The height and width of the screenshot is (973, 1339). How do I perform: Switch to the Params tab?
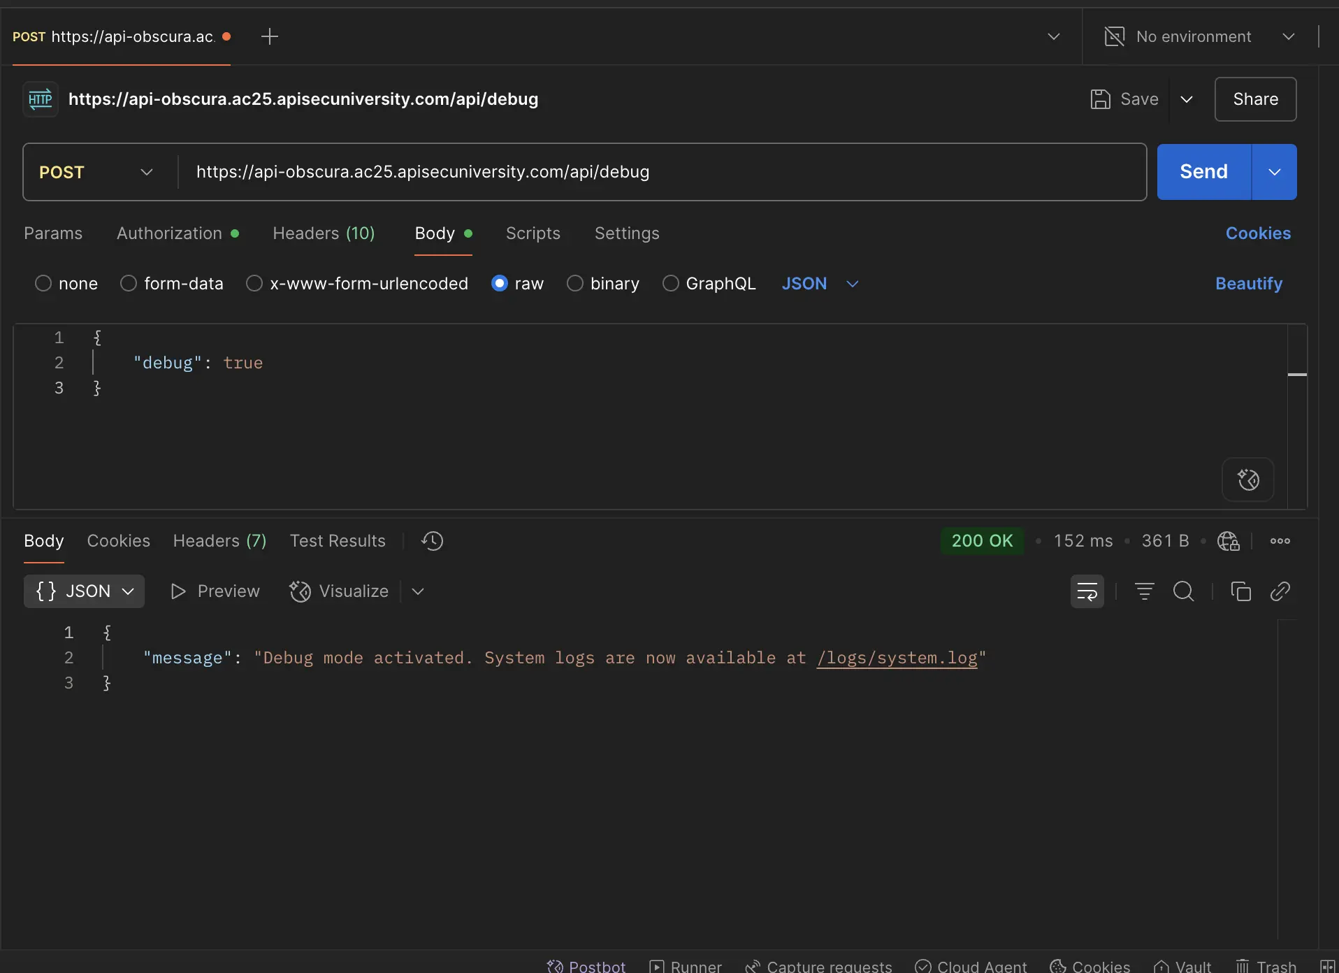click(x=53, y=233)
